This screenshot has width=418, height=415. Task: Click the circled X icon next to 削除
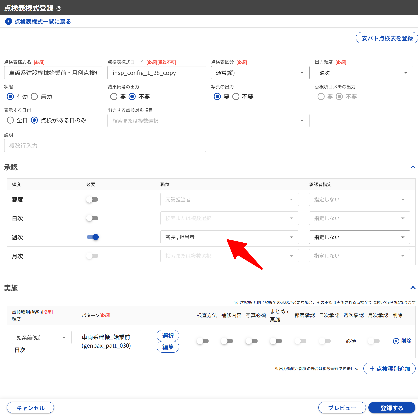[x=396, y=341]
